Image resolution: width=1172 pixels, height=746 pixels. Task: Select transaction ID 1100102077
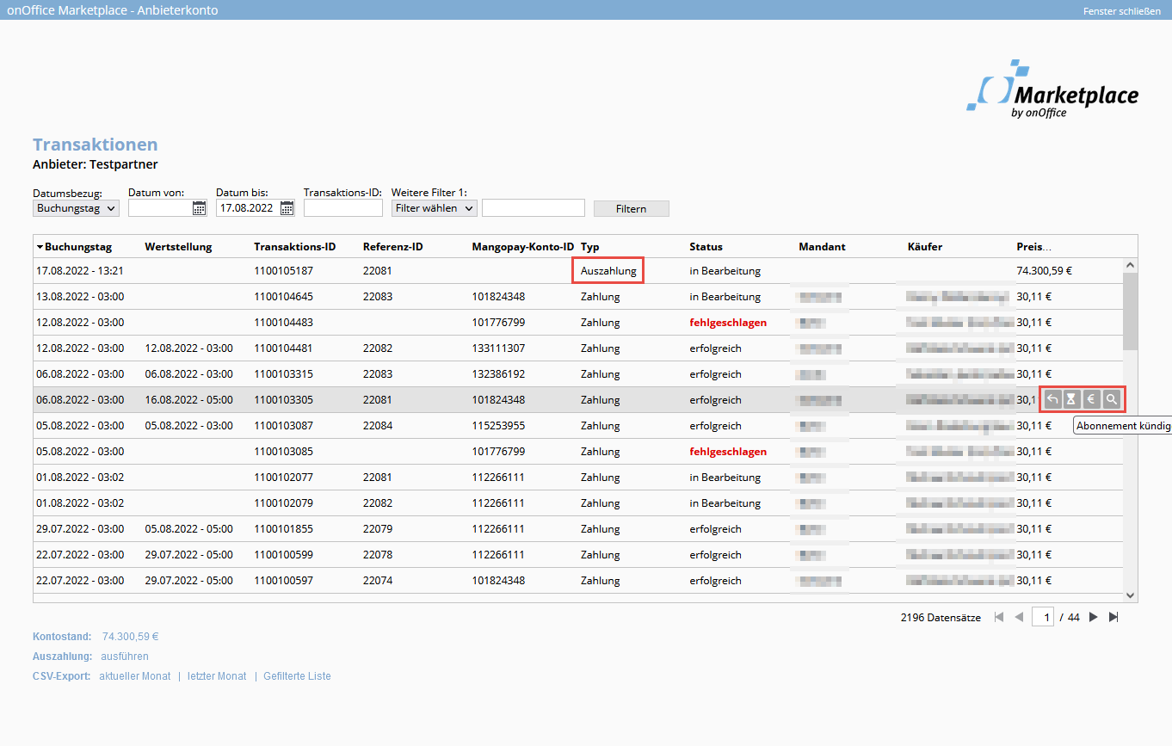click(283, 478)
